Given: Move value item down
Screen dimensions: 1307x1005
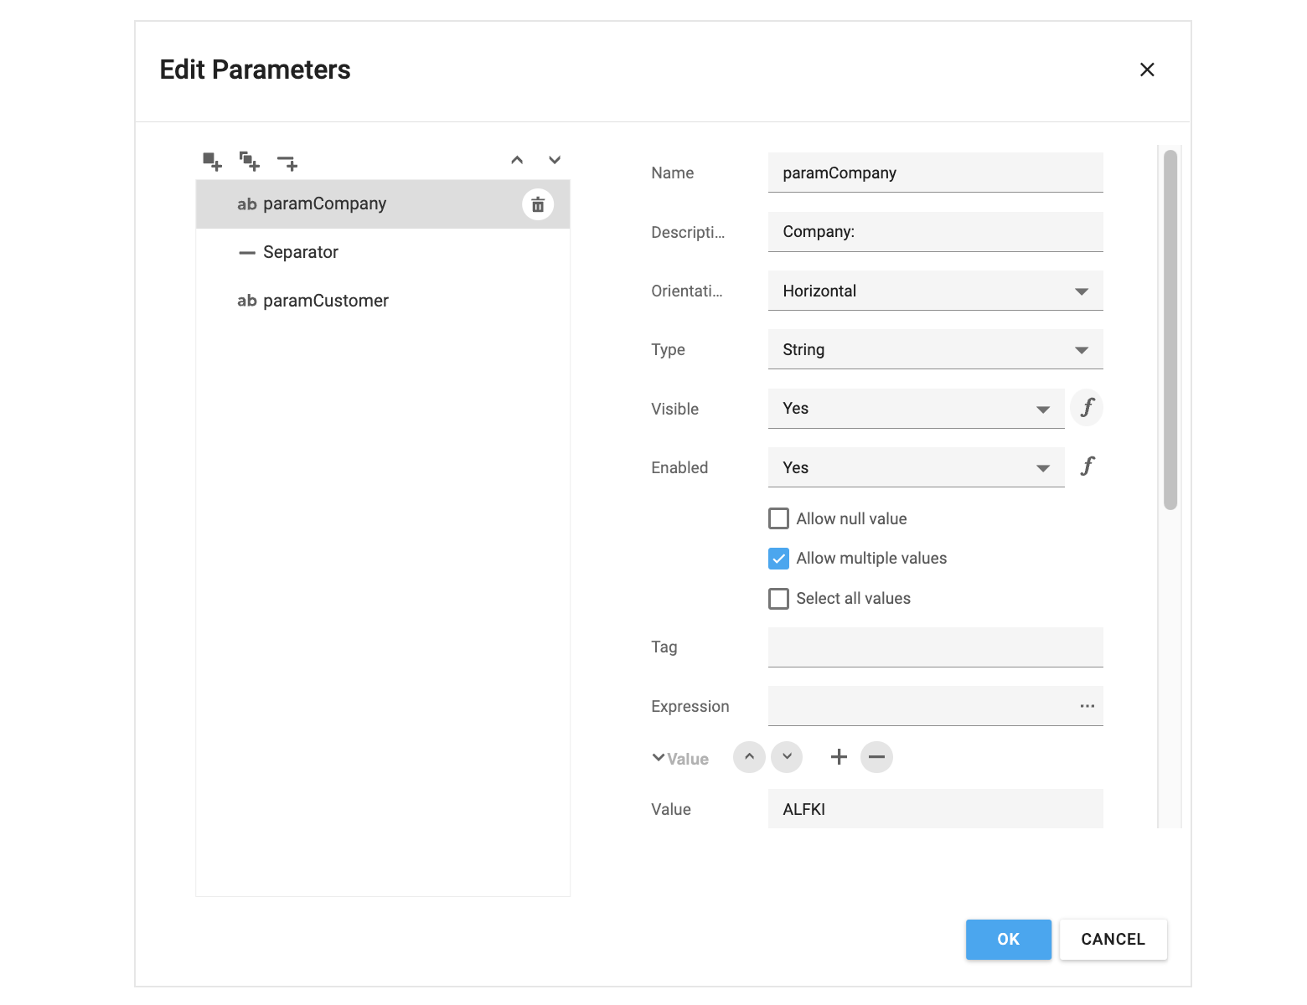Looking at the screenshot, I should coord(787,757).
